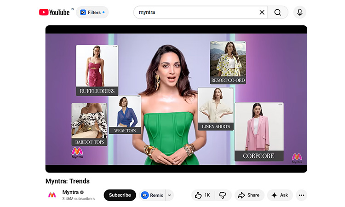
Task: Clear the search text with X
Action: [x=262, y=12]
